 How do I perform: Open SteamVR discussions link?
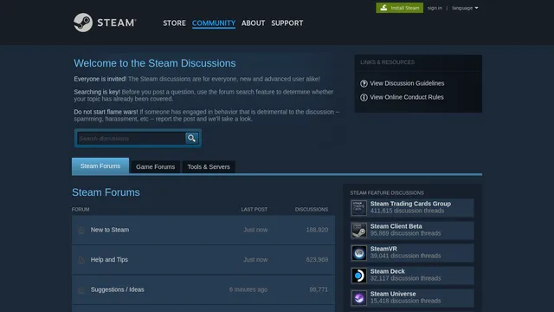click(383, 249)
